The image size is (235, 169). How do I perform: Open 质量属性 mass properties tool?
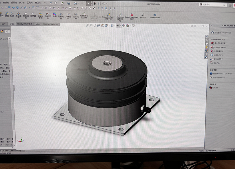(18, 15)
